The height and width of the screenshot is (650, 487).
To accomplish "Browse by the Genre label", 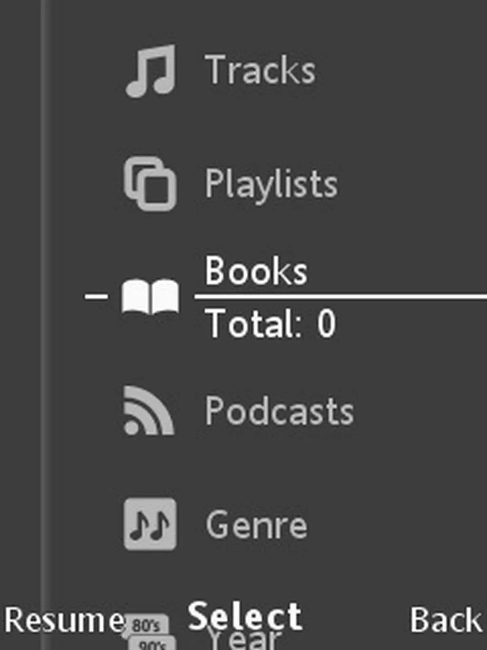I will (256, 525).
